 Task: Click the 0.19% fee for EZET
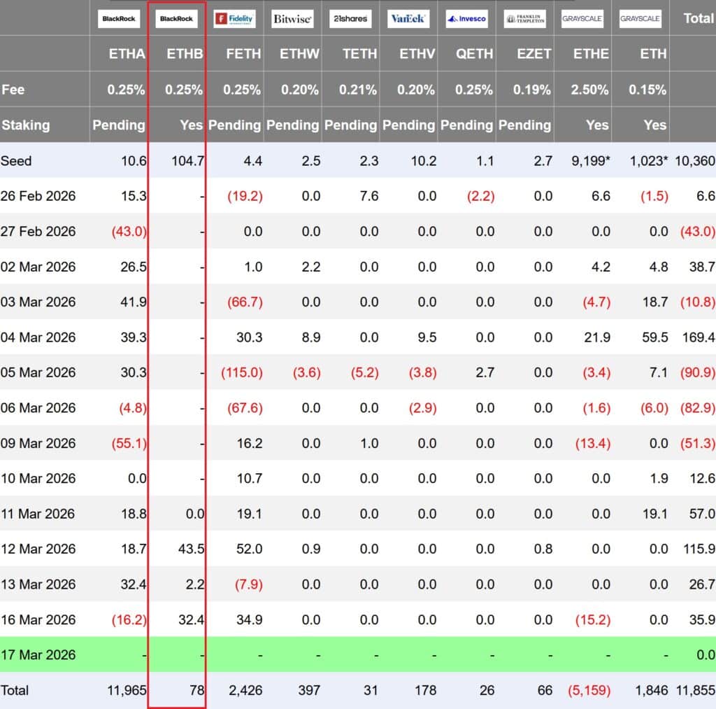pos(532,90)
